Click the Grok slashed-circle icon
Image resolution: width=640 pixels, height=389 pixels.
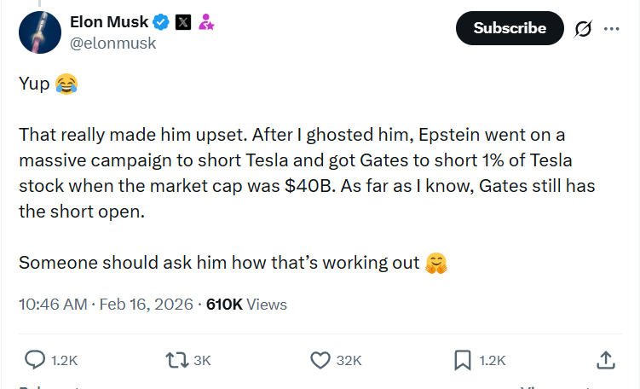pyautogui.click(x=583, y=28)
